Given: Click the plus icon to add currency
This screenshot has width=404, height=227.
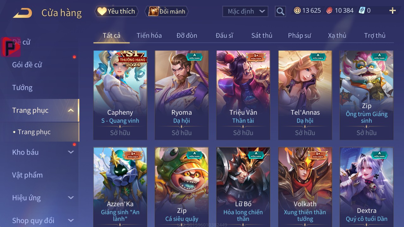Looking at the screenshot, I should click(x=392, y=11).
